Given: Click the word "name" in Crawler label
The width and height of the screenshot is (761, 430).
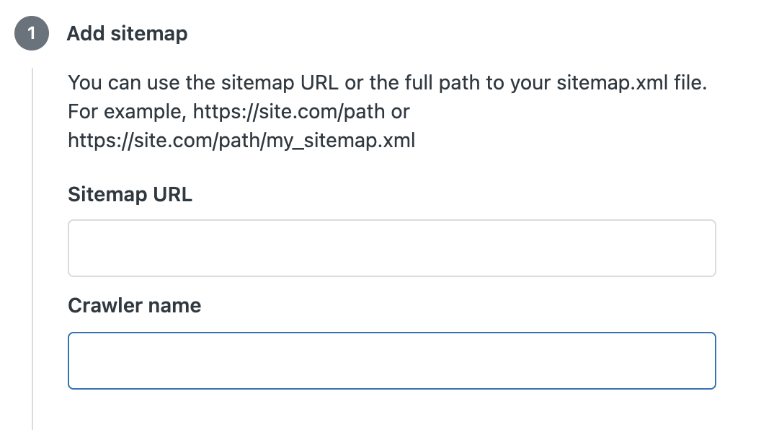Looking at the screenshot, I should (x=175, y=306).
